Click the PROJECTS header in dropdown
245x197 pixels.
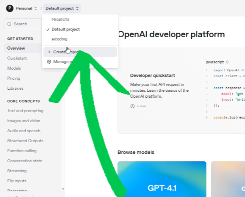(61, 20)
